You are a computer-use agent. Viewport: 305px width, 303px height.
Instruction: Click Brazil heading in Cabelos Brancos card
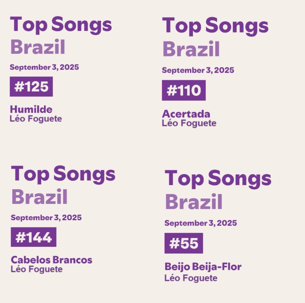pyautogui.click(x=39, y=197)
